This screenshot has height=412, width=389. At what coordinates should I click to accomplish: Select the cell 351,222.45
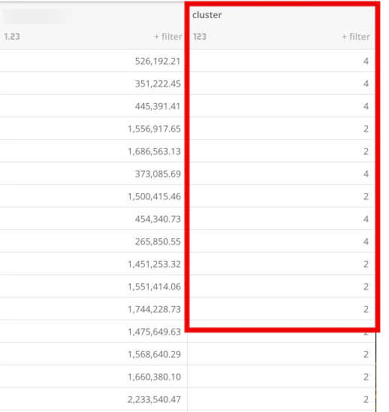158,83
